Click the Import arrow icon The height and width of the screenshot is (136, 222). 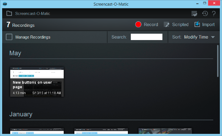pos(197,24)
